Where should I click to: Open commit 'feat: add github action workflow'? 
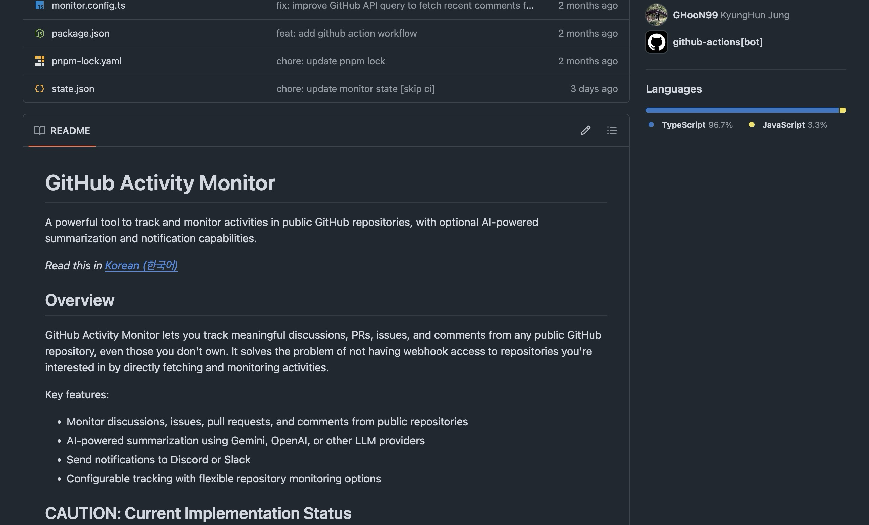click(x=346, y=33)
